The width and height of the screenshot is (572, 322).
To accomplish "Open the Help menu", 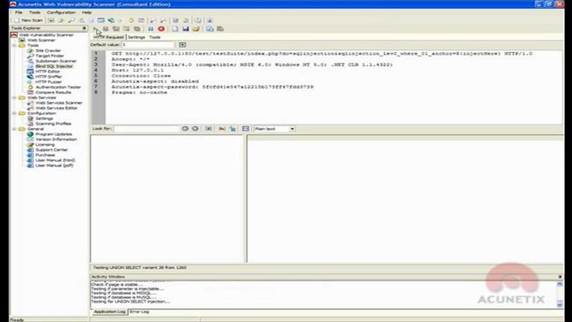I will click(86, 12).
